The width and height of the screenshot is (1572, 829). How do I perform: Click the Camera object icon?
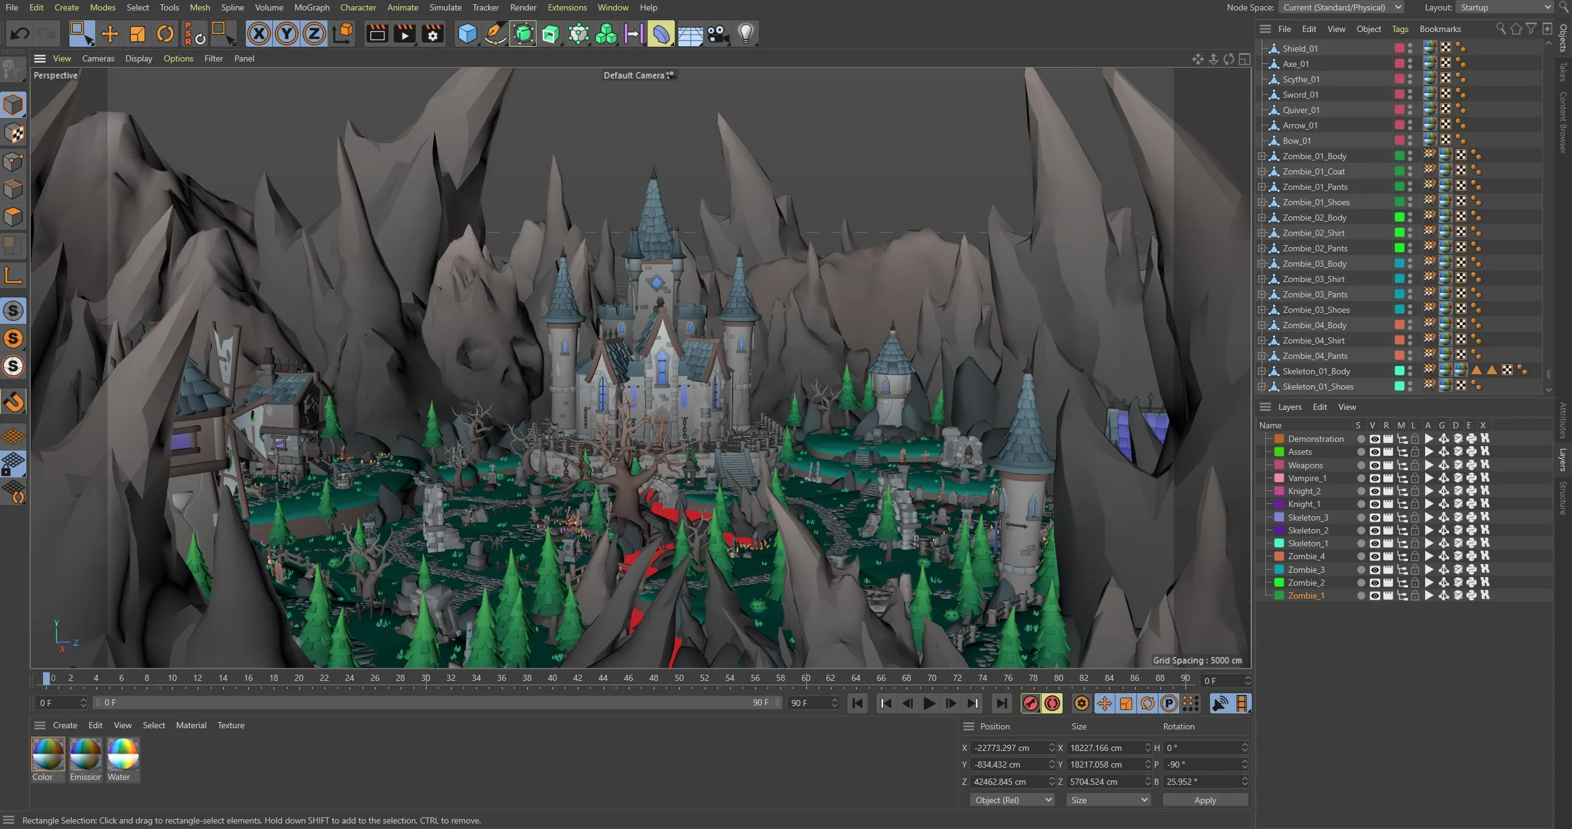[717, 34]
